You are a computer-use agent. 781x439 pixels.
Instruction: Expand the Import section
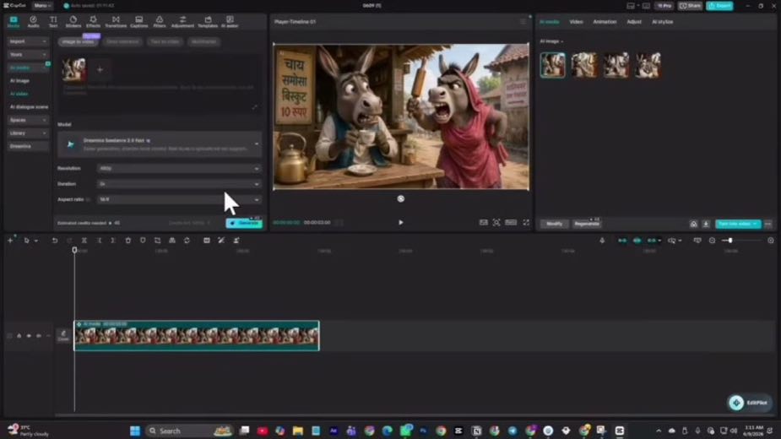click(27, 41)
